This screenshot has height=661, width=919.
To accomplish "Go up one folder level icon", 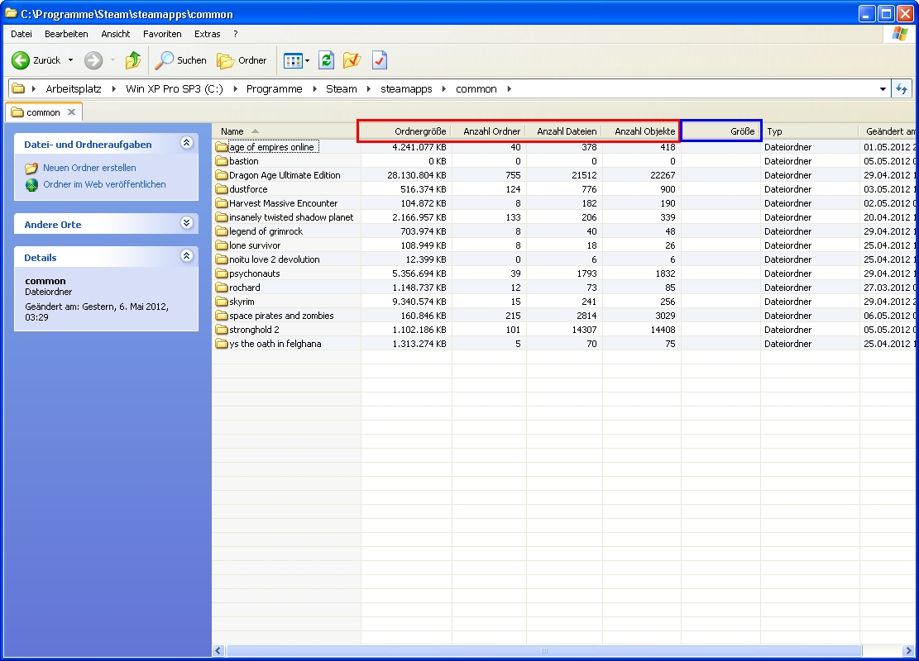I will 133,60.
